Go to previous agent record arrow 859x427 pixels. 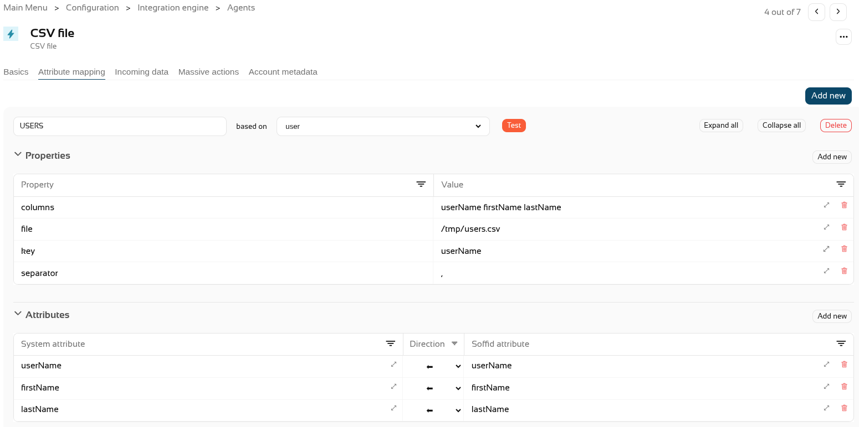[x=816, y=12]
